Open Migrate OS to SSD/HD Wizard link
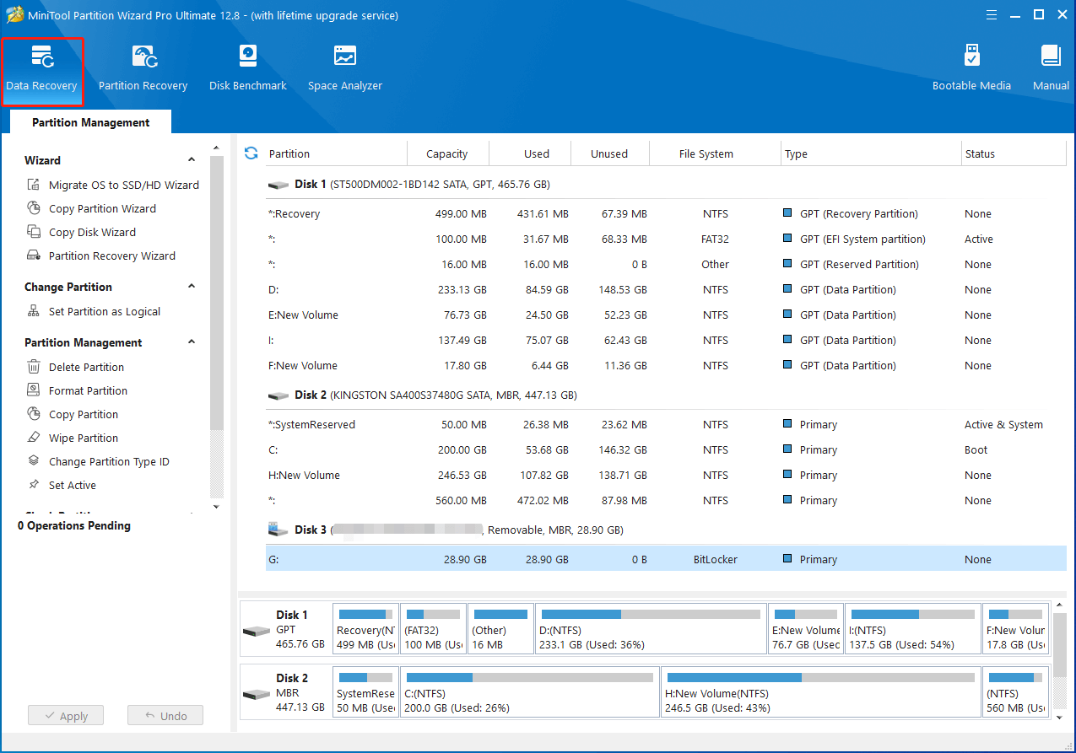This screenshot has width=1076, height=753. (x=124, y=185)
